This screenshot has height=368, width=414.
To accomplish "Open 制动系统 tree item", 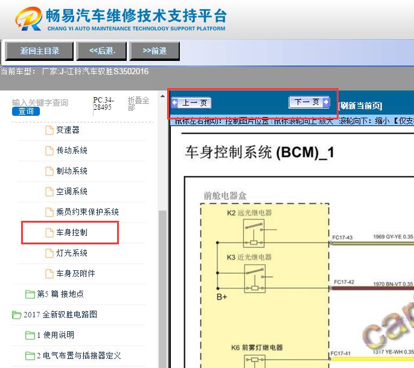I will (x=72, y=171).
